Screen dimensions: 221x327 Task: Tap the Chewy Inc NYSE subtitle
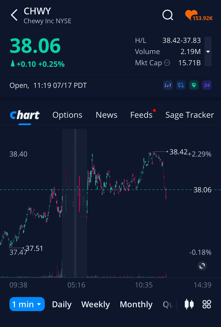[x=47, y=21]
